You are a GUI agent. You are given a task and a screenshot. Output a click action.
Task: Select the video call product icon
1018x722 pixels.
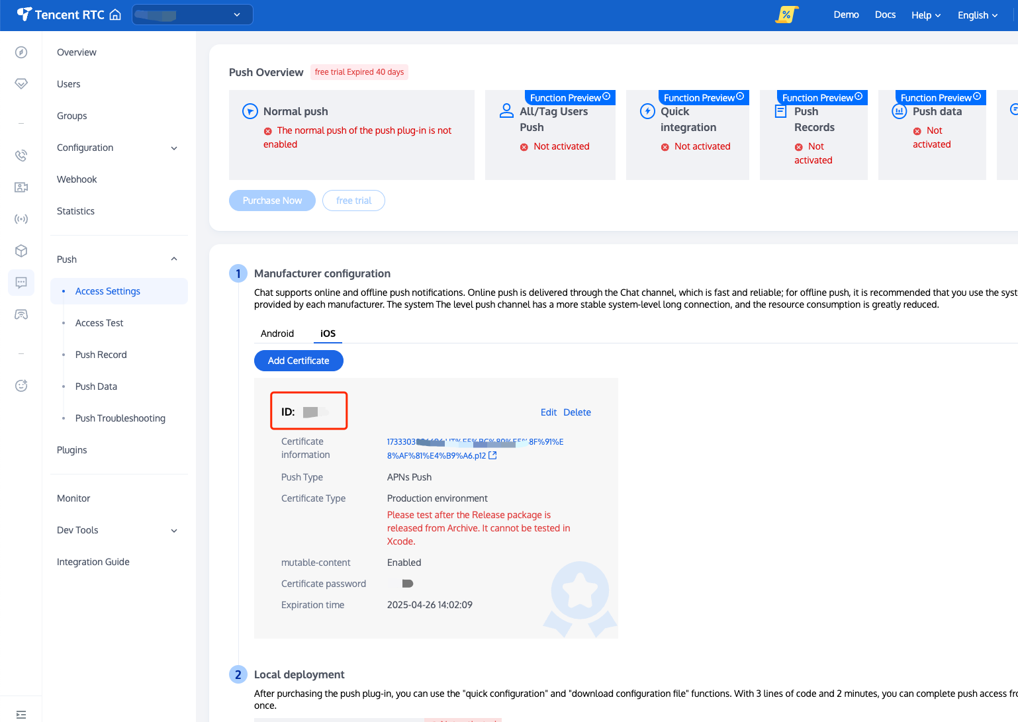(x=21, y=187)
